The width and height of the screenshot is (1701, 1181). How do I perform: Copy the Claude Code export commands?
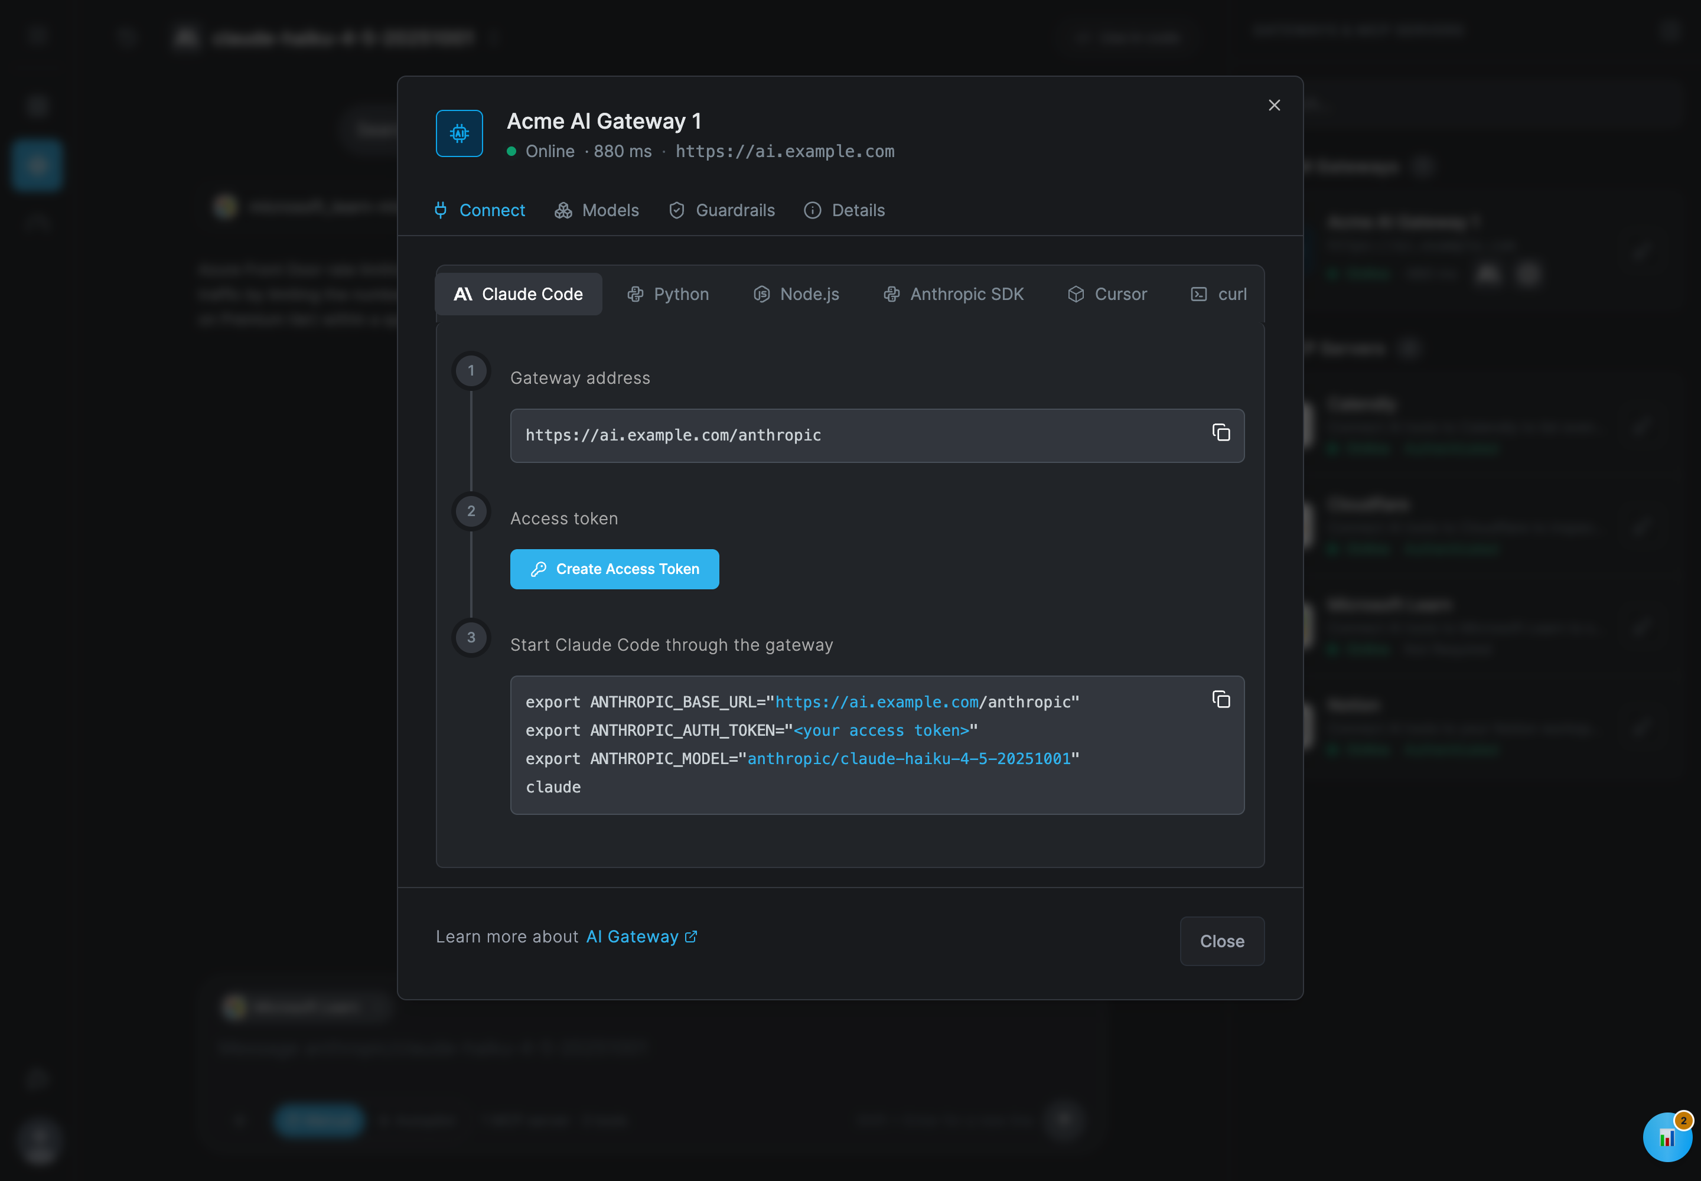tap(1221, 699)
